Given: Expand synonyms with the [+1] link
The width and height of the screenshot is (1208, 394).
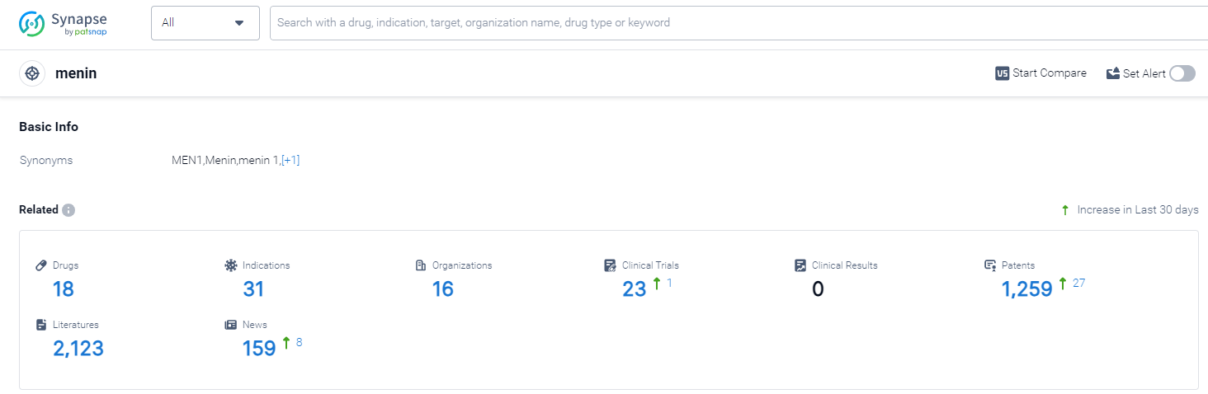Looking at the screenshot, I should tap(290, 161).
